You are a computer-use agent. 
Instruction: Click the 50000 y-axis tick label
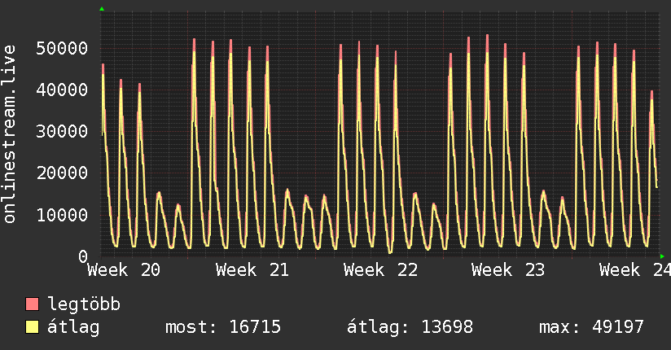coord(62,48)
